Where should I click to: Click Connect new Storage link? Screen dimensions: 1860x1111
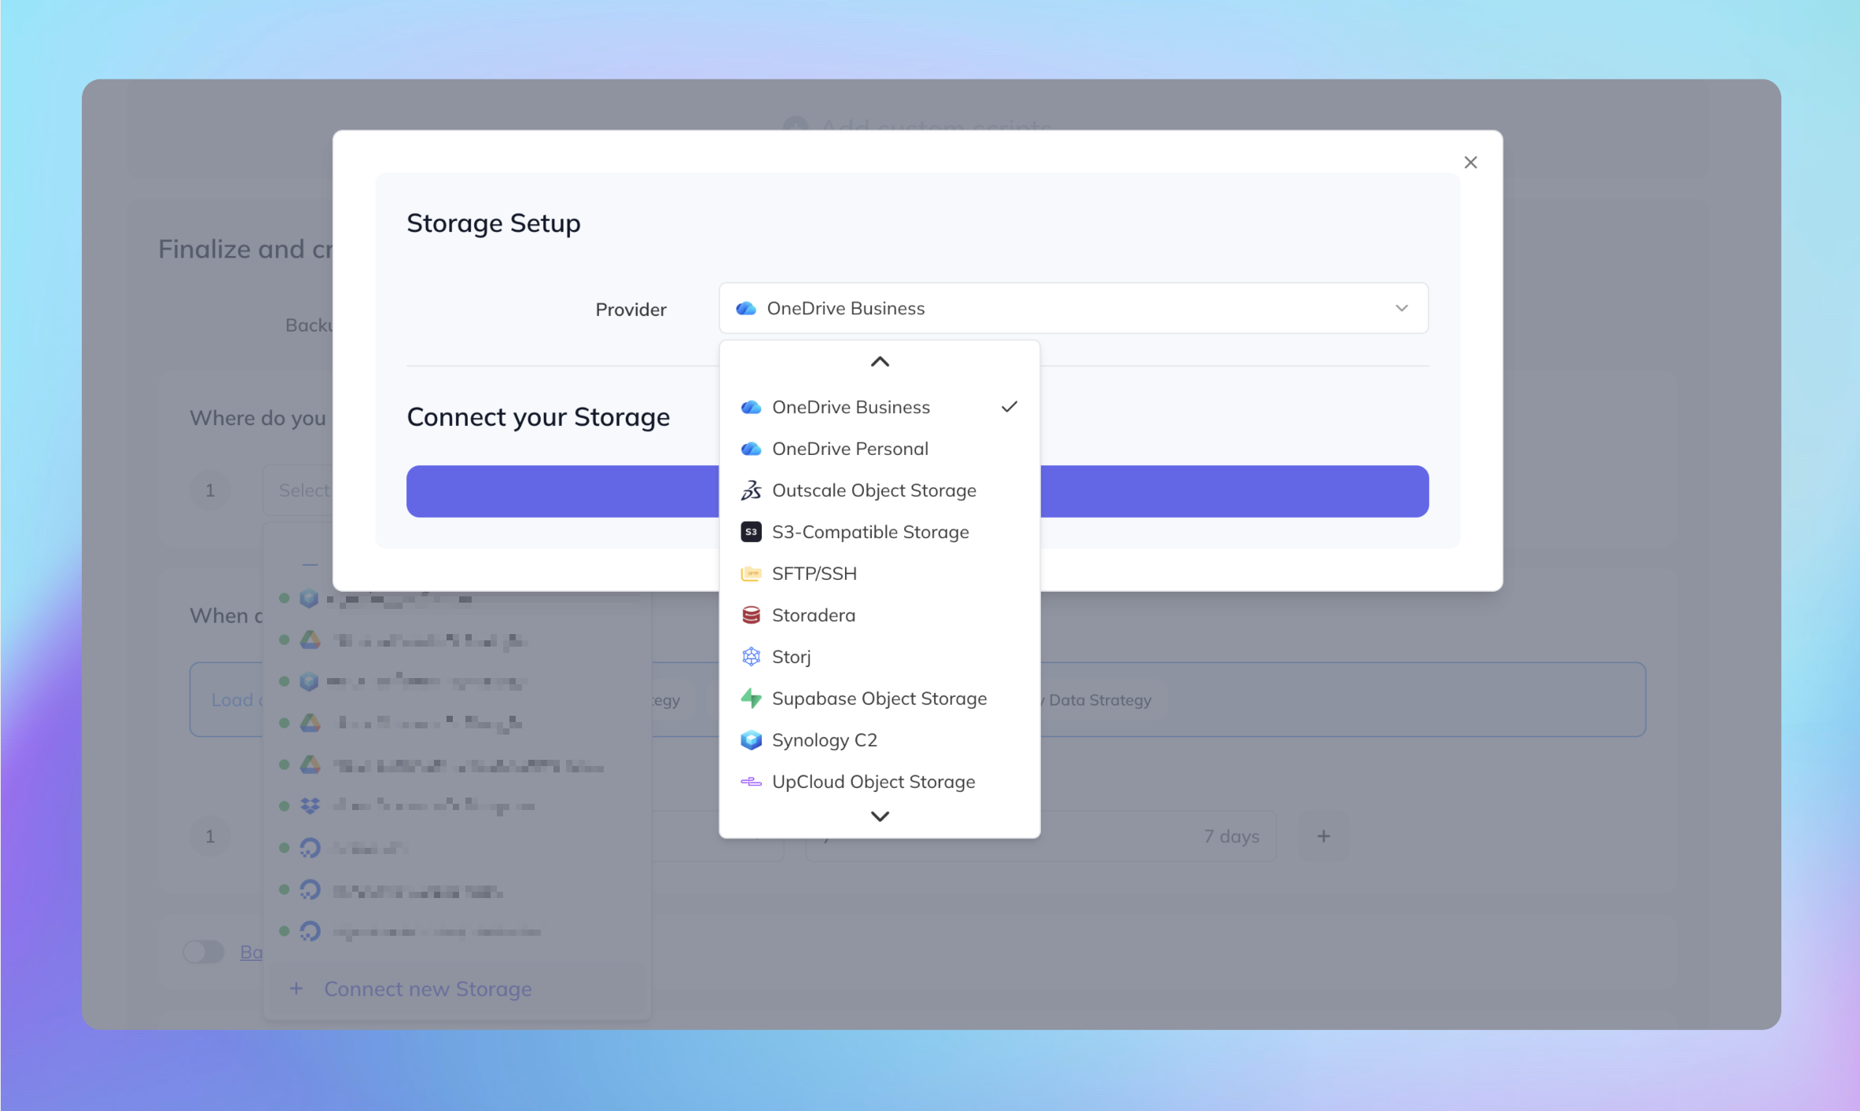tap(428, 988)
